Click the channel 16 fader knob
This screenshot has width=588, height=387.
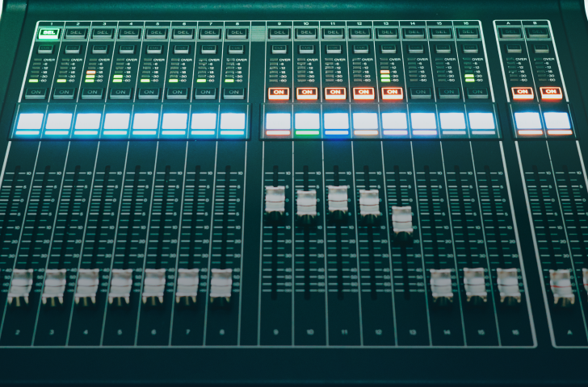(x=508, y=284)
